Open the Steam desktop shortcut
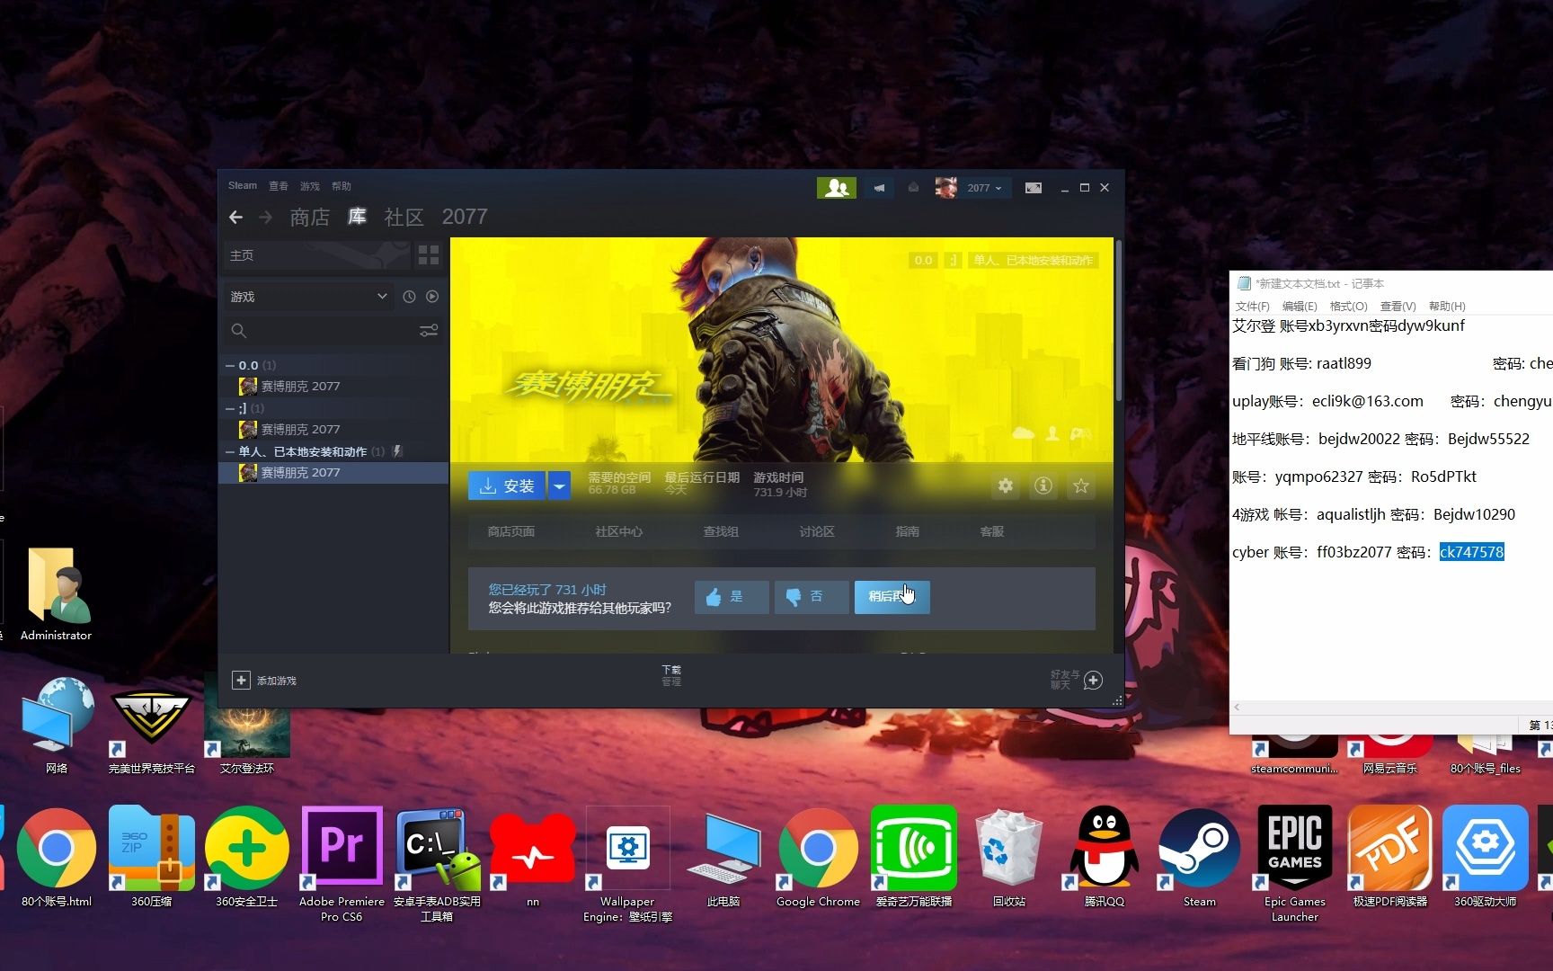1553x971 pixels. 1199,857
